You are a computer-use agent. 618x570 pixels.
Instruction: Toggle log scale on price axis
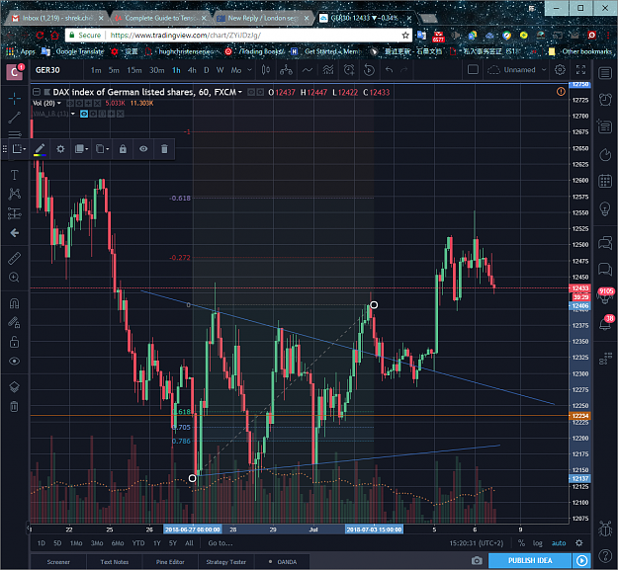537,543
